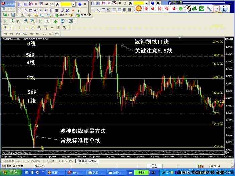Click the notepad with pen icon
Viewport: 235px width, 176px height.
[x=187, y=8]
